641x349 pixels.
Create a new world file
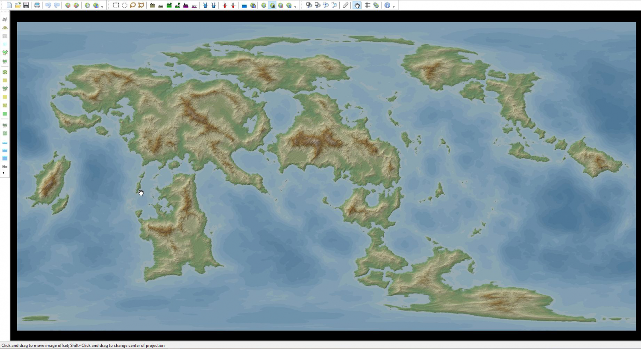[x=9, y=5]
